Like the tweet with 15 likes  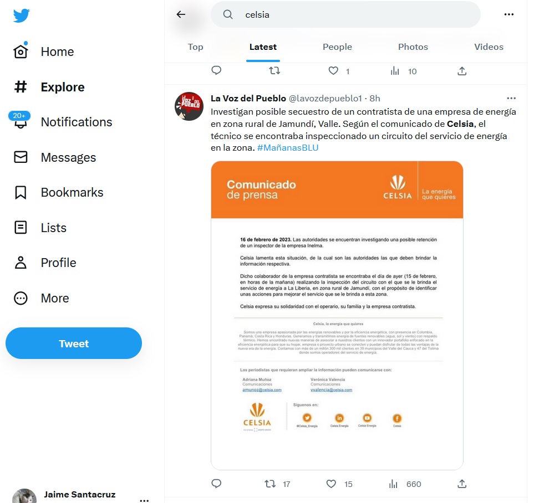pyautogui.click(x=331, y=484)
